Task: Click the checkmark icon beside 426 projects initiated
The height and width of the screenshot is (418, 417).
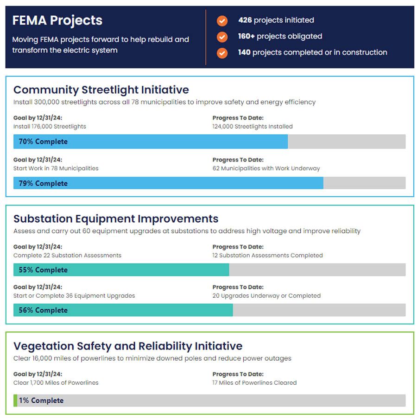Action: click(222, 21)
